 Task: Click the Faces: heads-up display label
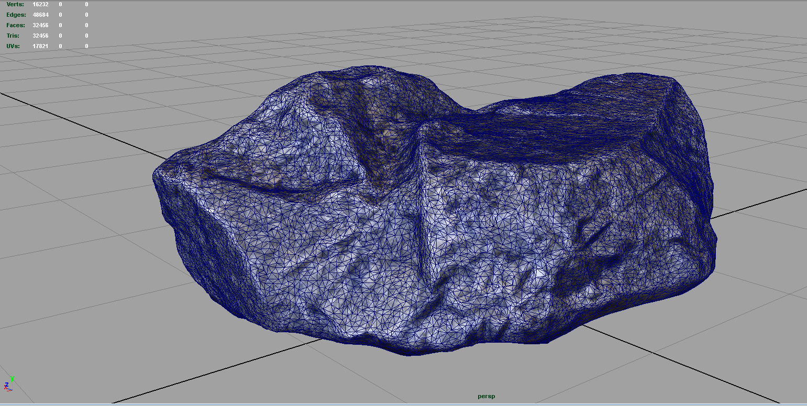(16, 25)
